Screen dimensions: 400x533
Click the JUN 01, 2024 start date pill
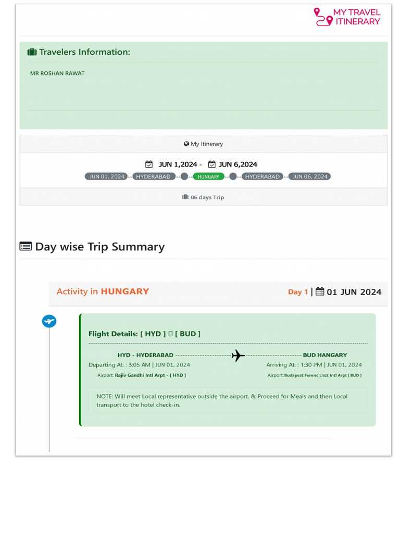point(107,176)
